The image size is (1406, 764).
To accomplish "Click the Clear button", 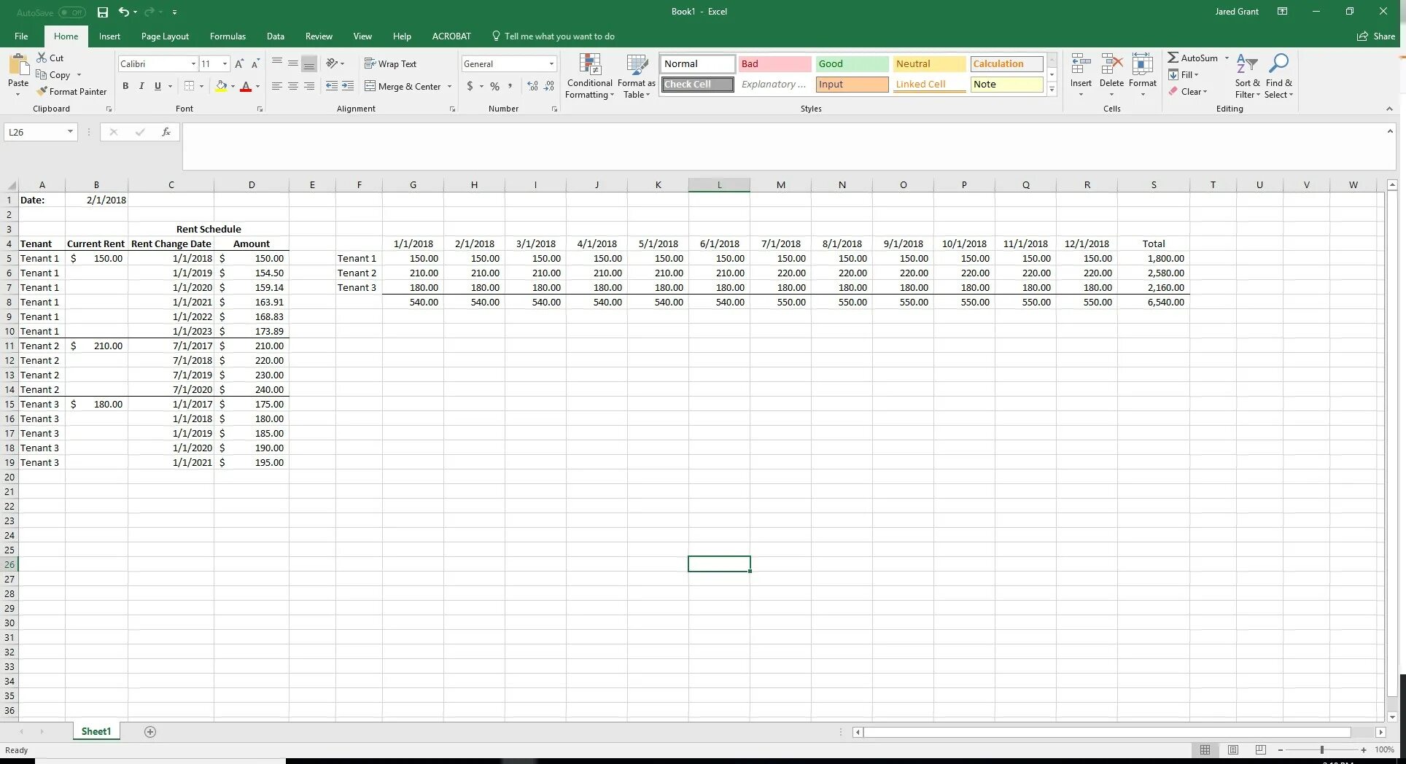I will tap(1188, 91).
